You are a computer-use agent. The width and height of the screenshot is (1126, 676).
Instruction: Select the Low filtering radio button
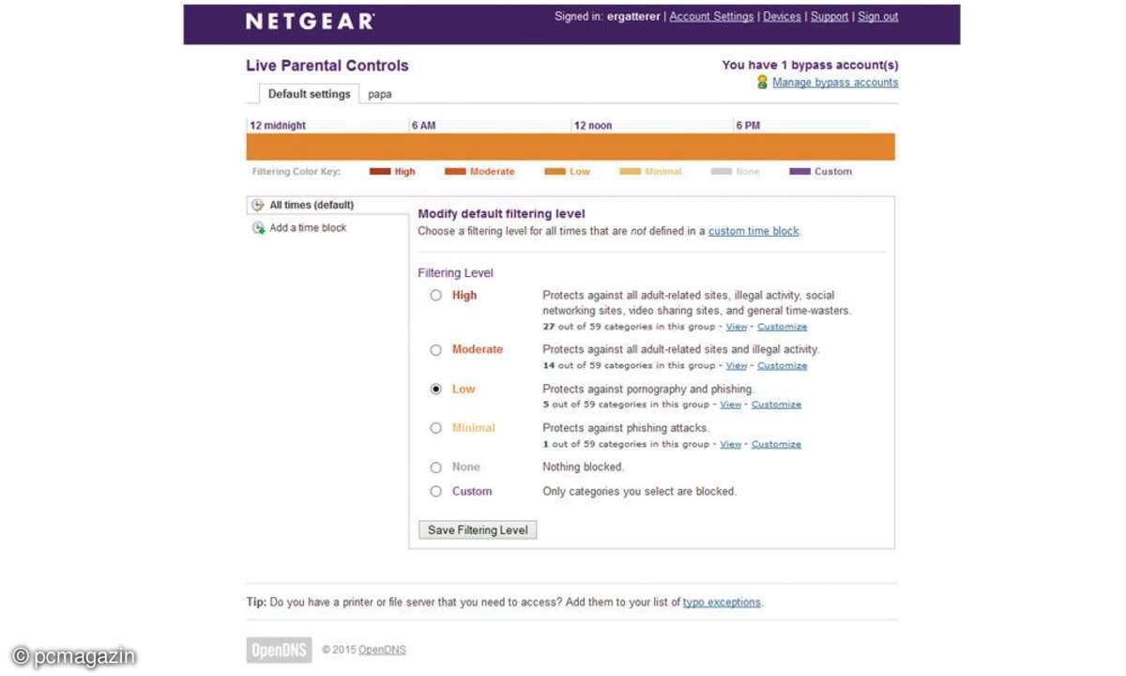pos(435,390)
